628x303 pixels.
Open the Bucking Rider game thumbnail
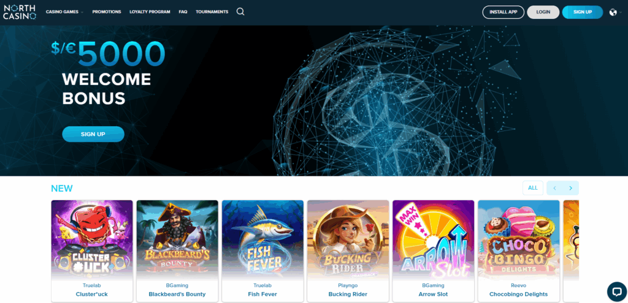click(x=348, y=239)
